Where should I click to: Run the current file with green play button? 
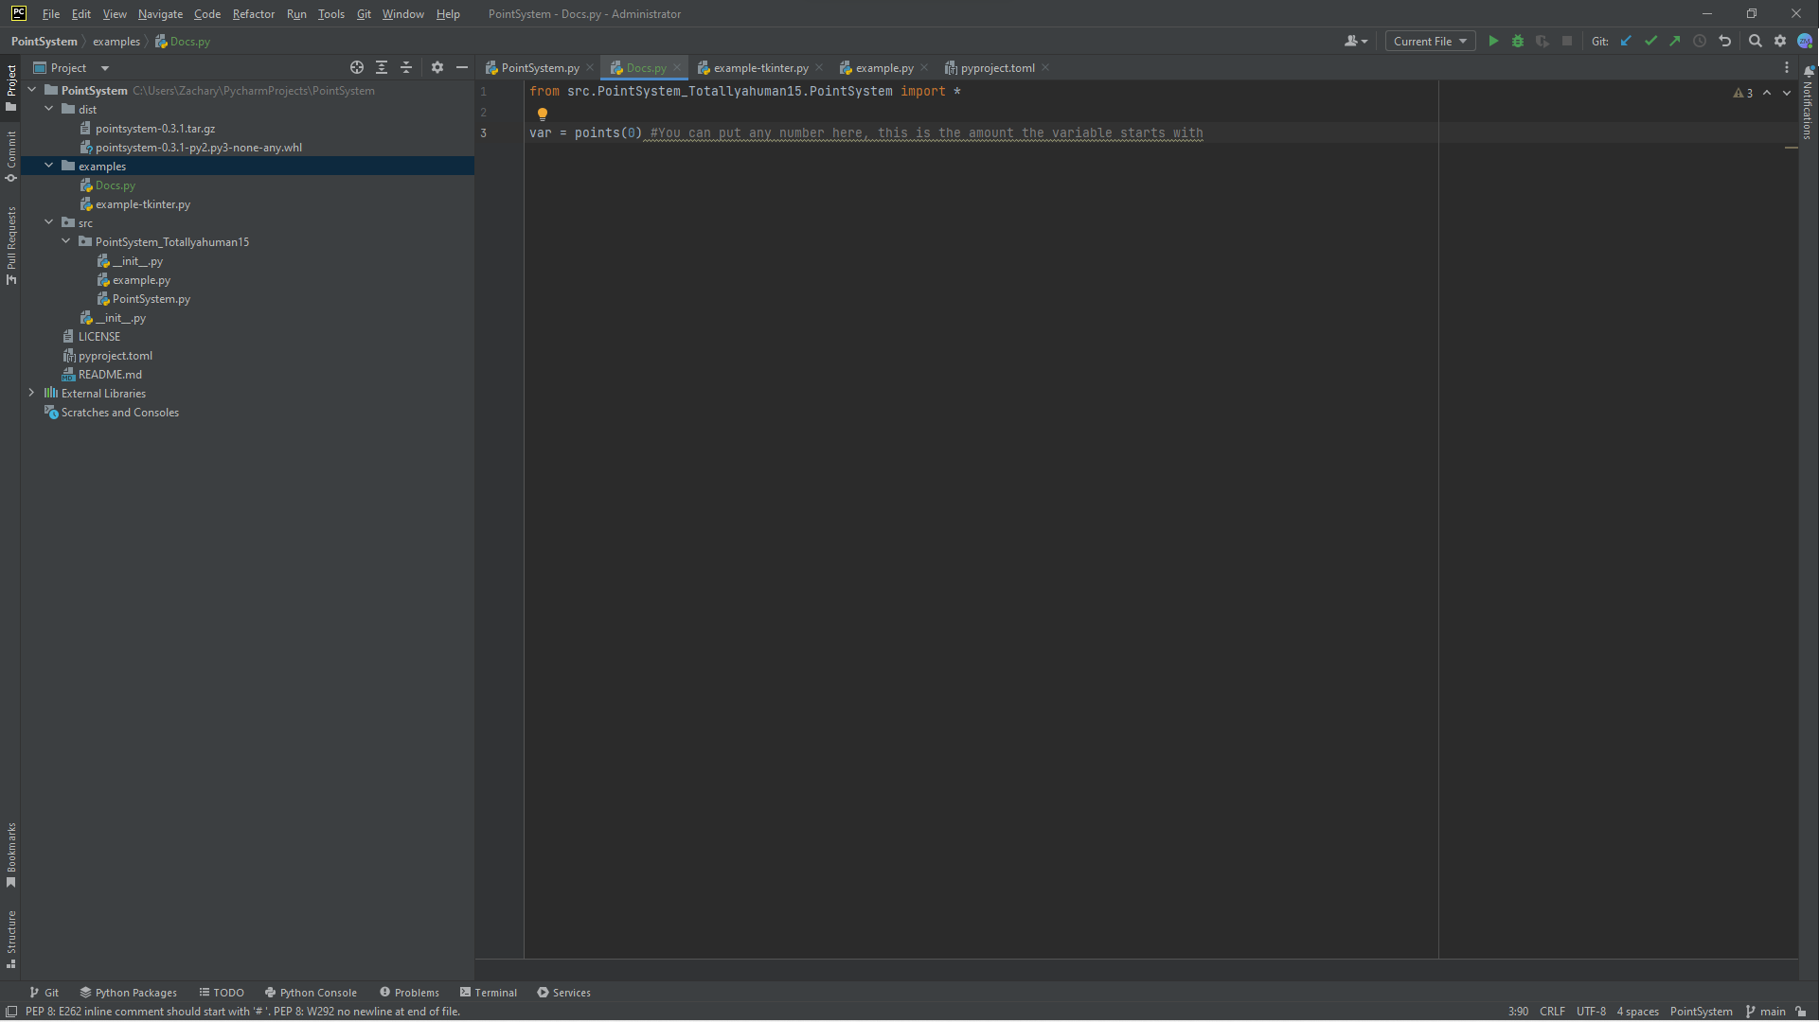(1493, 41)
